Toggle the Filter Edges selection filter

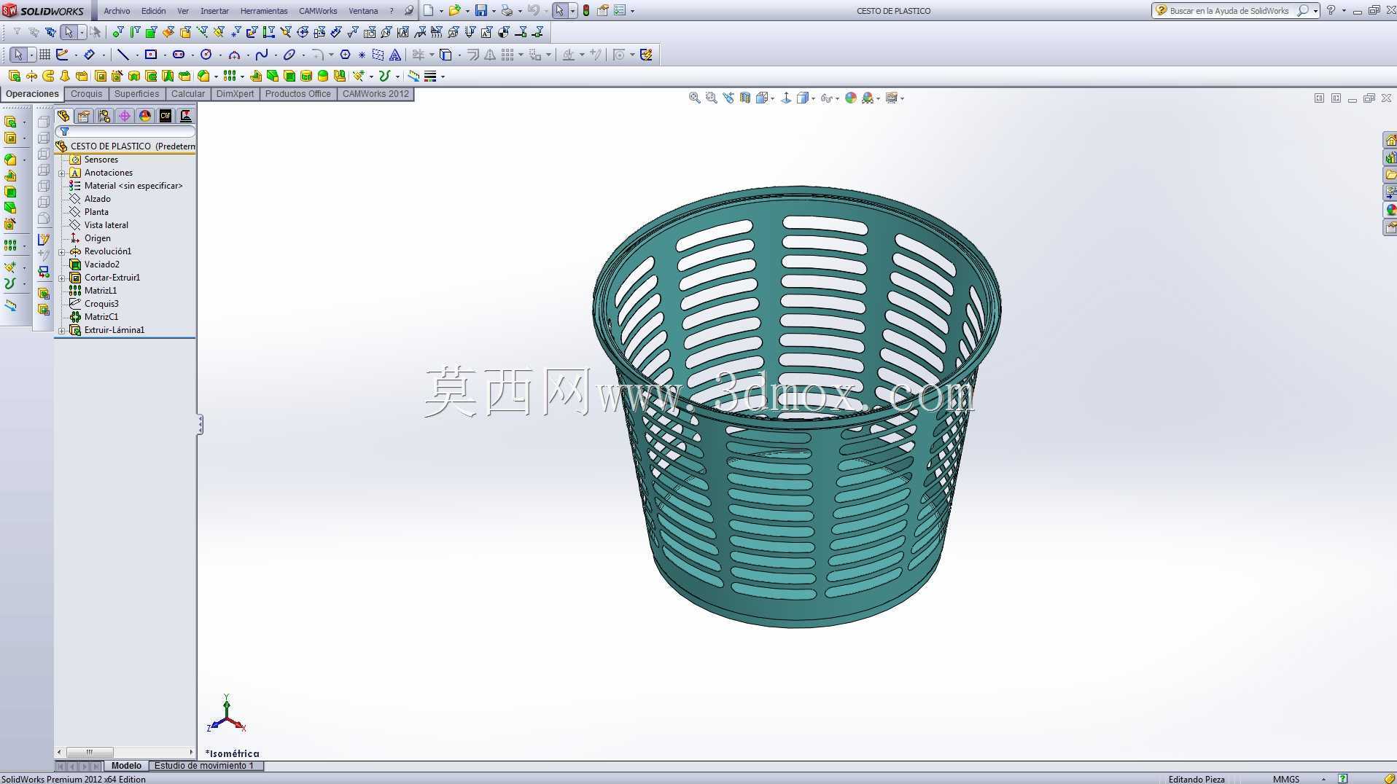134,32
